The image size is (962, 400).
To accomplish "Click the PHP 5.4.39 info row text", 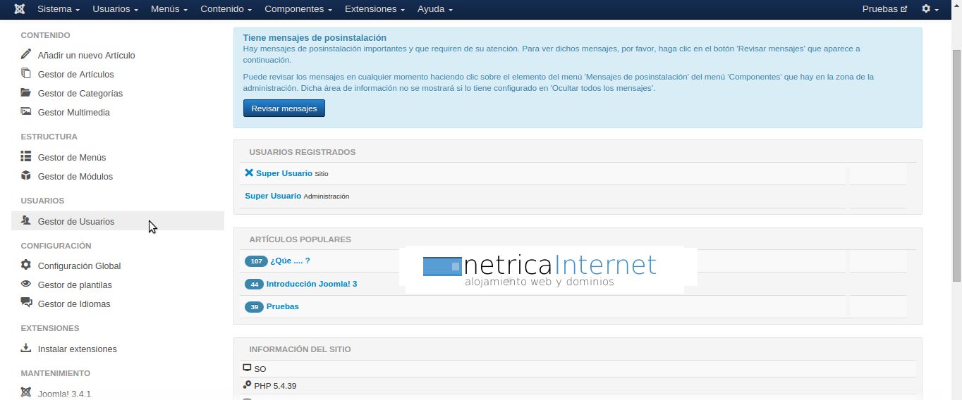I will click(275, 386).
